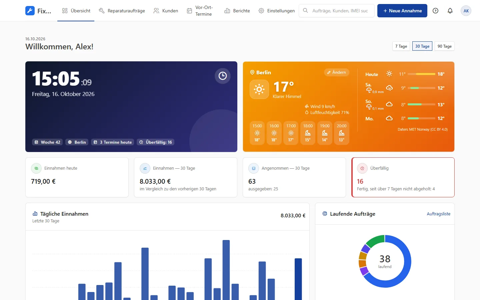Open the Reparaturaufträge tab
Screen dimensions: 480x300
(122, 11)
